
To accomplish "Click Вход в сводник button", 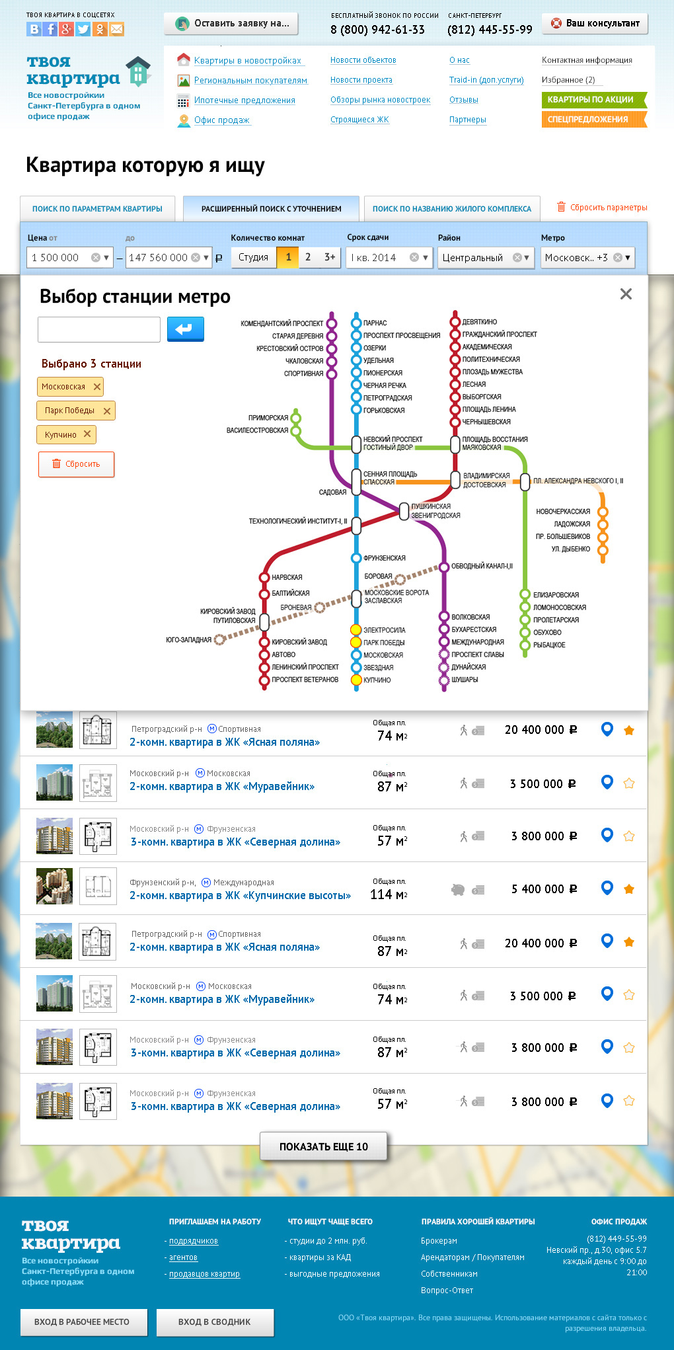I will pos(215,1322).
